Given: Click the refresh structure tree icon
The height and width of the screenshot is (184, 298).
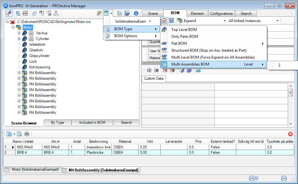Looking at the screenshot, I should pyautogui.click(x=18, y=13).
